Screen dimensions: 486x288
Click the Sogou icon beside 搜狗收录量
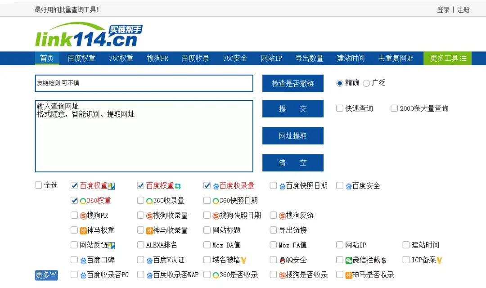[149, 216]
